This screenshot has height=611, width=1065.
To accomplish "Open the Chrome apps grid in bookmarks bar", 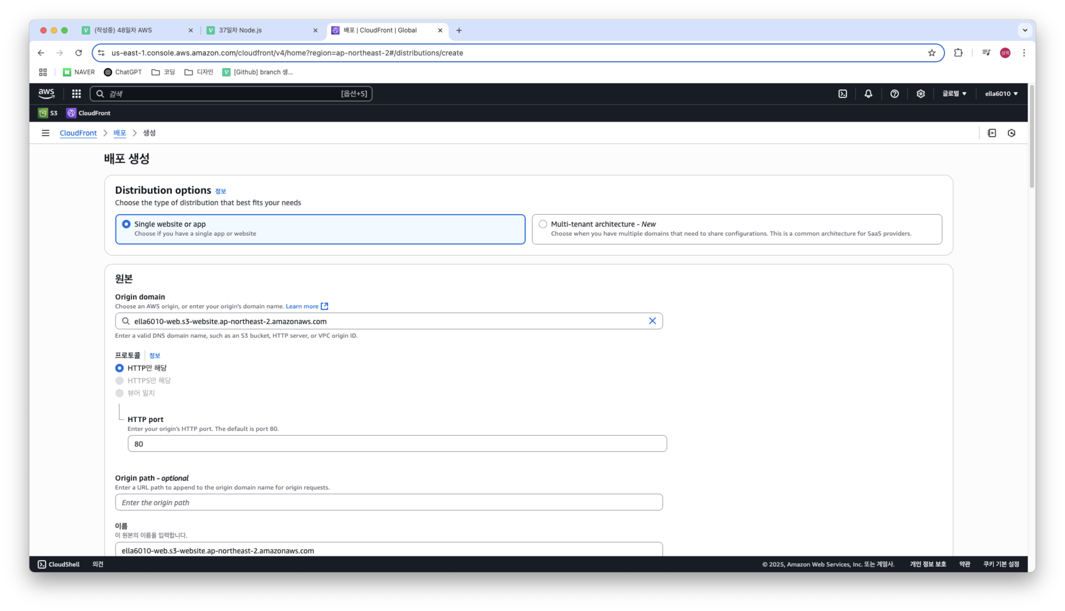I will click(43, 72).
